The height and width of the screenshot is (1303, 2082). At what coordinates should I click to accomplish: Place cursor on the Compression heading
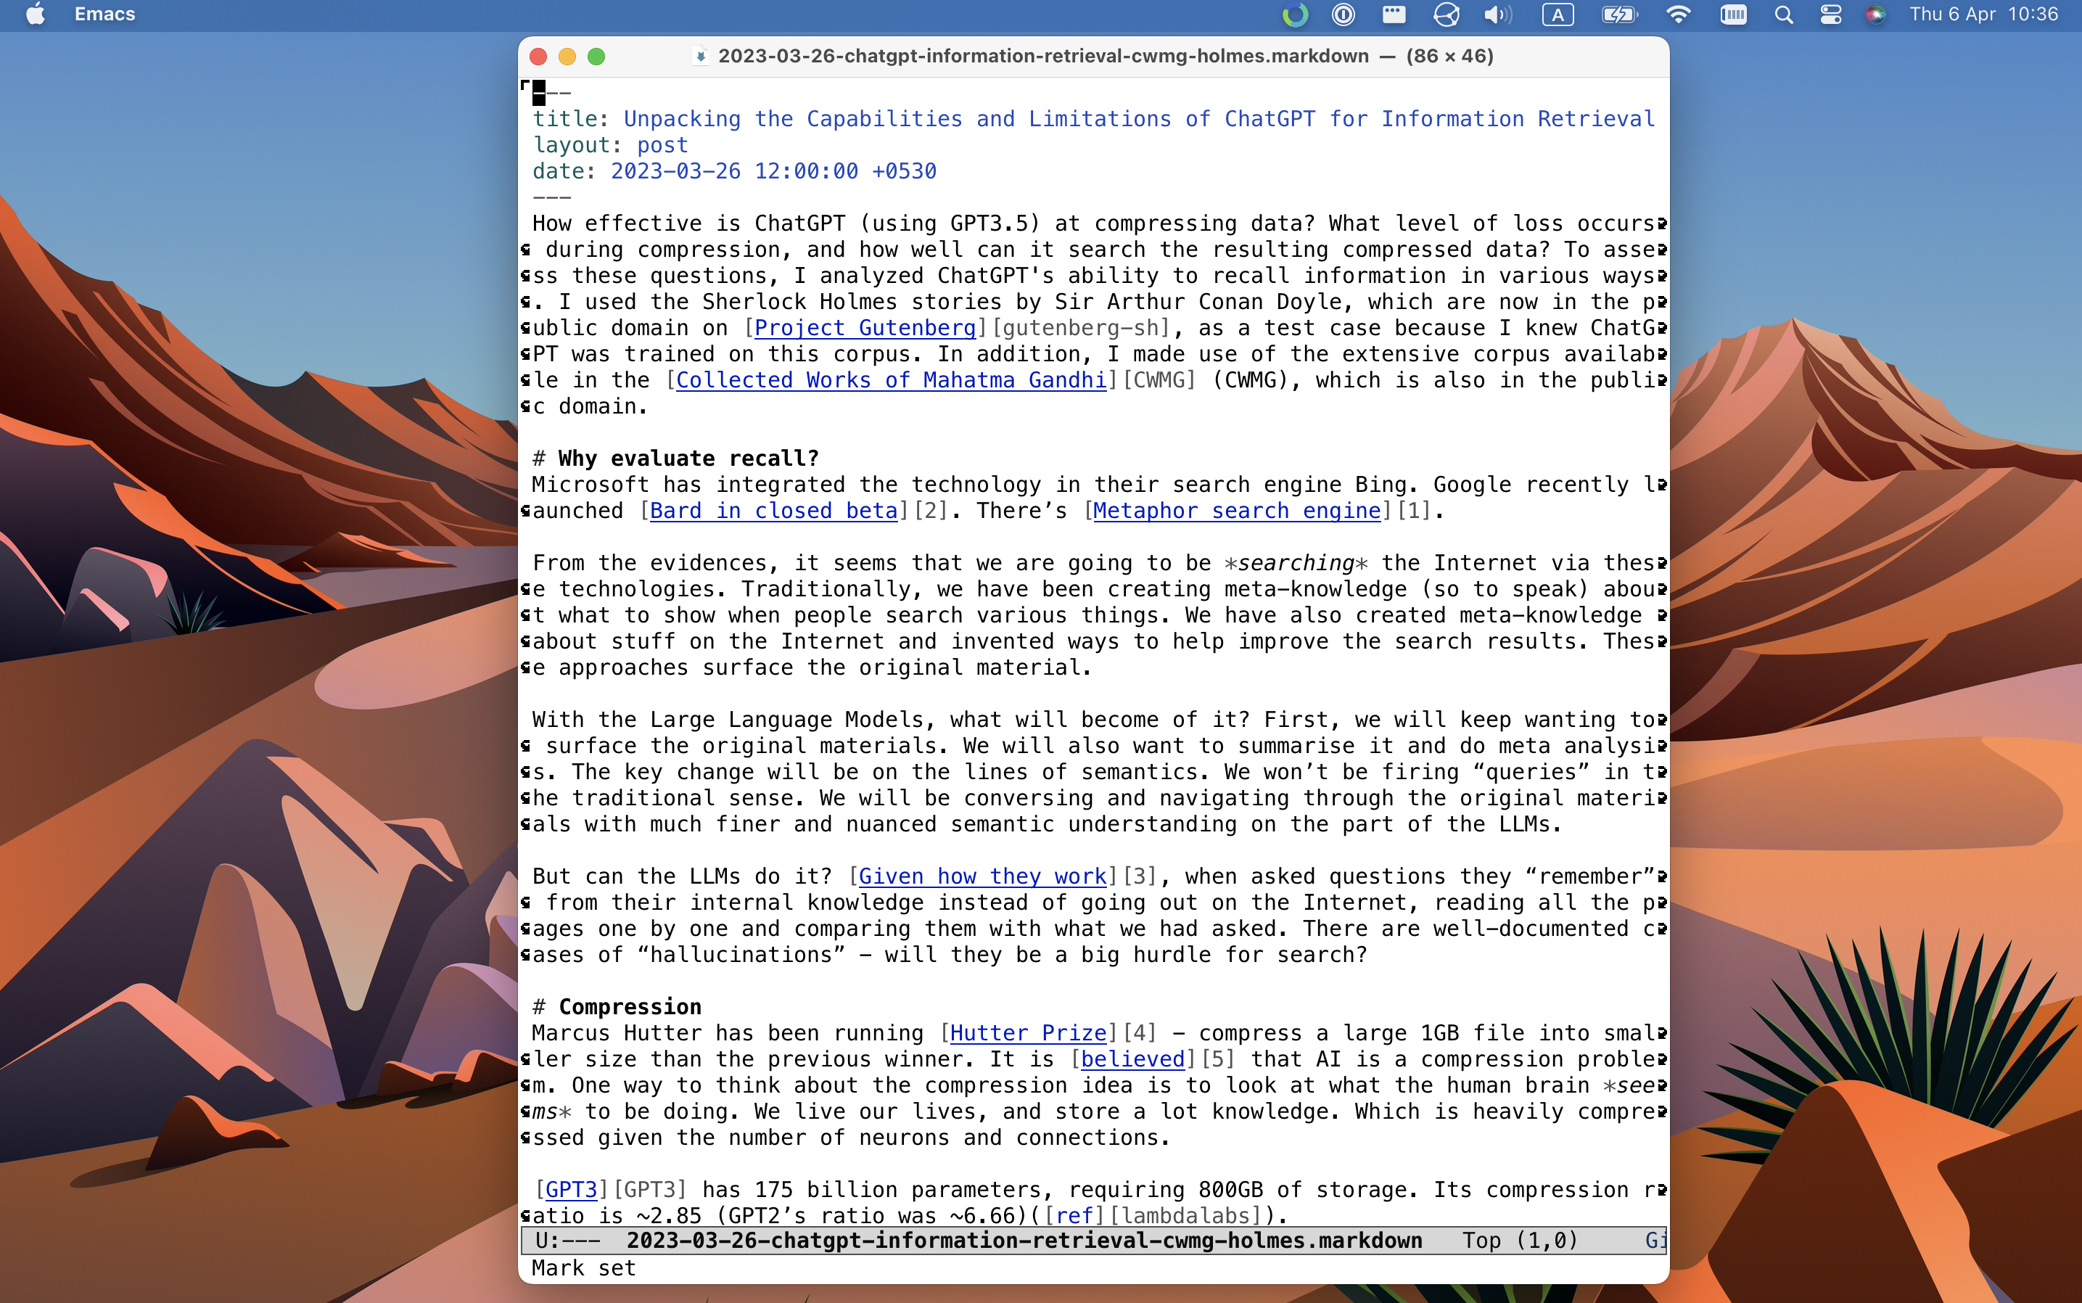[x=630, y=1008]
